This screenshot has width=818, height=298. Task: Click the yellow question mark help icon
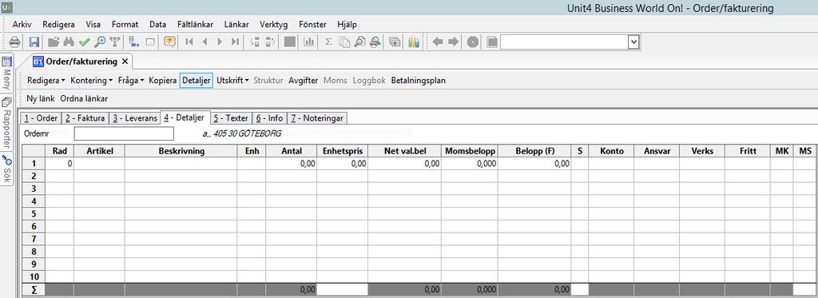tap(169, 42)
